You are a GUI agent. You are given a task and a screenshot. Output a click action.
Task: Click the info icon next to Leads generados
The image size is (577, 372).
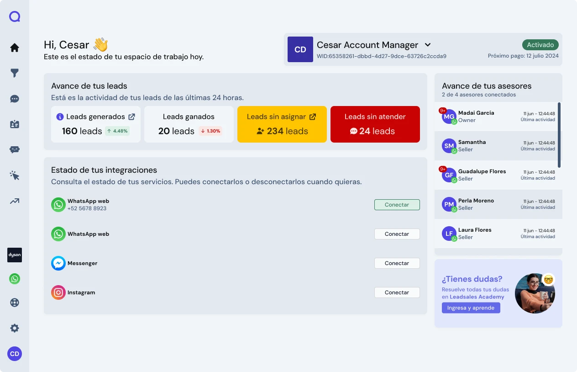tap(60, 117)
